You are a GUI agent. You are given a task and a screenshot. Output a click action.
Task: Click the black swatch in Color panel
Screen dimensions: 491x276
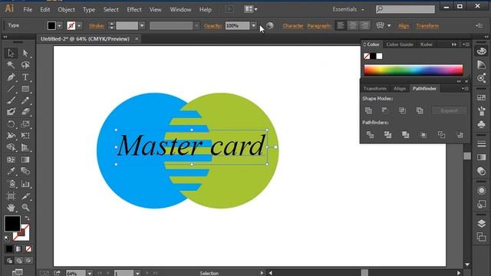click(373, 56)
